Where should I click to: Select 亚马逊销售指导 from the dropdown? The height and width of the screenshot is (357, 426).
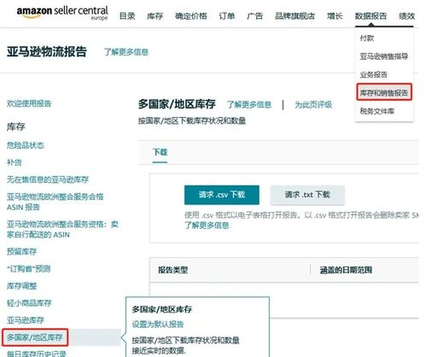[x=384, y=56]
